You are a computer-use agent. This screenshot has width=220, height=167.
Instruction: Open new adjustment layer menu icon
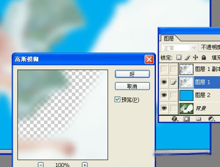pos(211,119)
